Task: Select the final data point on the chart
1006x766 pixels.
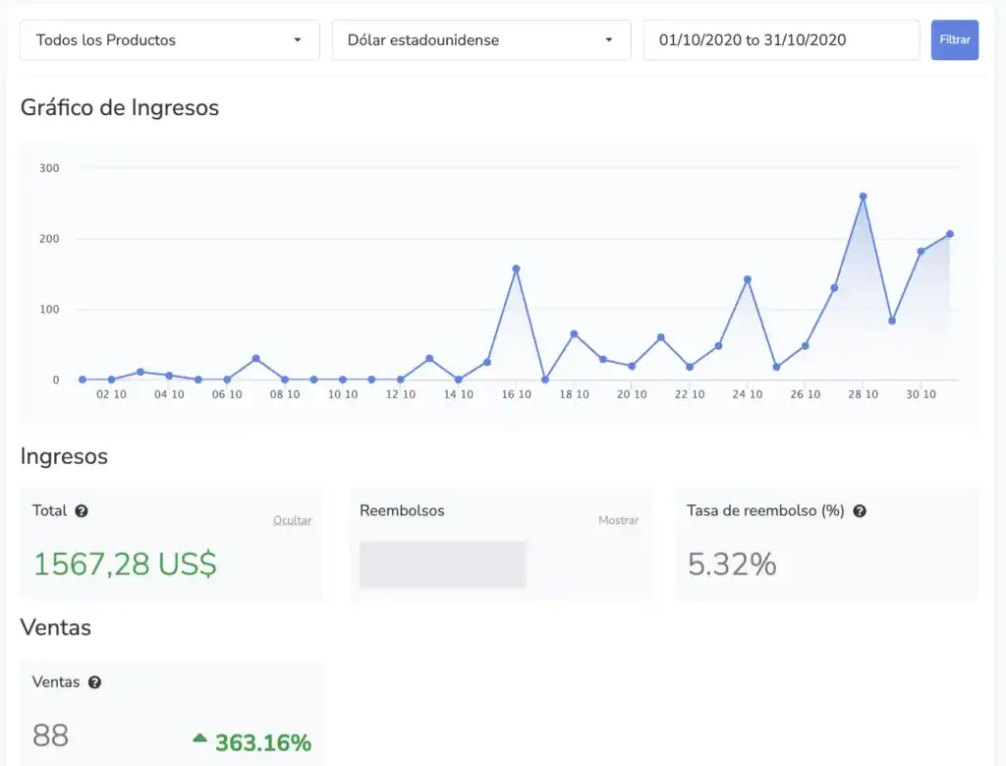Action: point(950,234)
